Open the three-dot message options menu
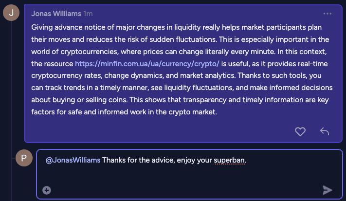Viewport: 346px width, 201px height. (327, 14)
